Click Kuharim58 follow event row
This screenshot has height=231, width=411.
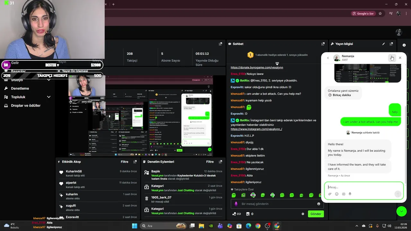98,173
